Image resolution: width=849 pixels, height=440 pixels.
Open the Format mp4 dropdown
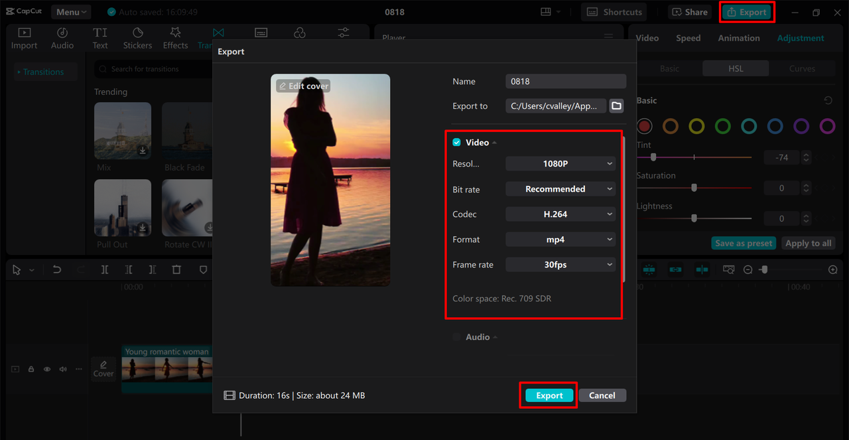tap(560, 240)
